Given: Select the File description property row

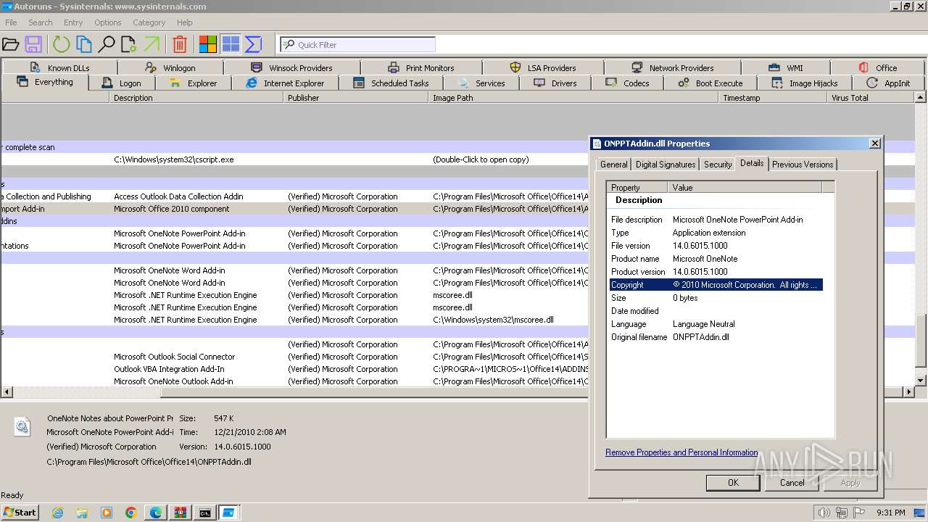Looking at the screenshot, I should click(716, 220).
